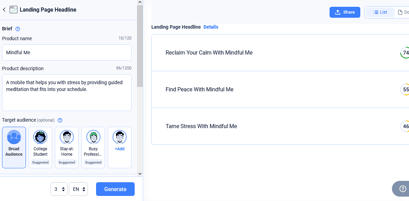Switch the results view to List mode
409x201 pixels.
(x=380, y=12)
